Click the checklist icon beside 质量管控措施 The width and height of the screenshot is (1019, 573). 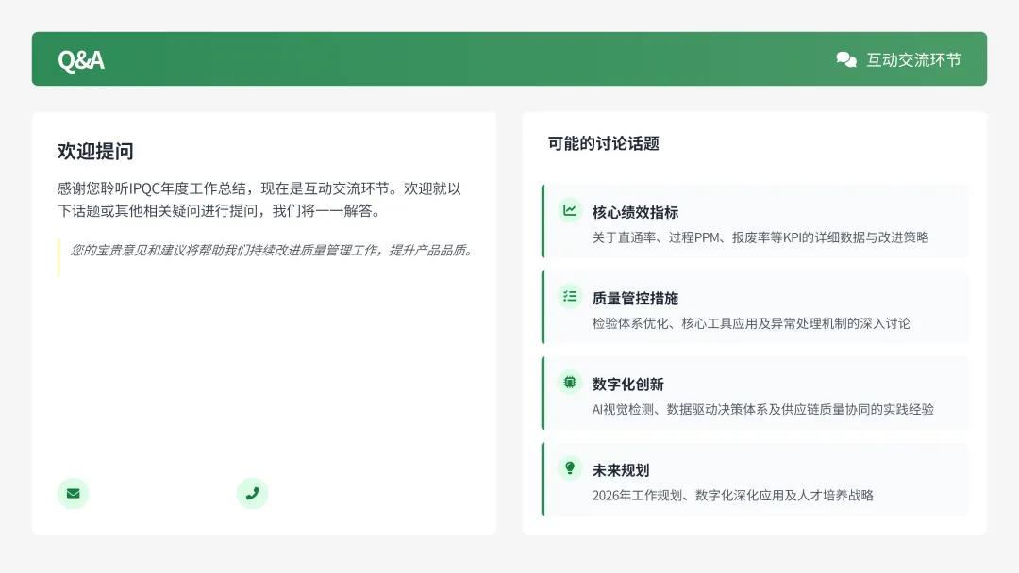pos(570,297)
